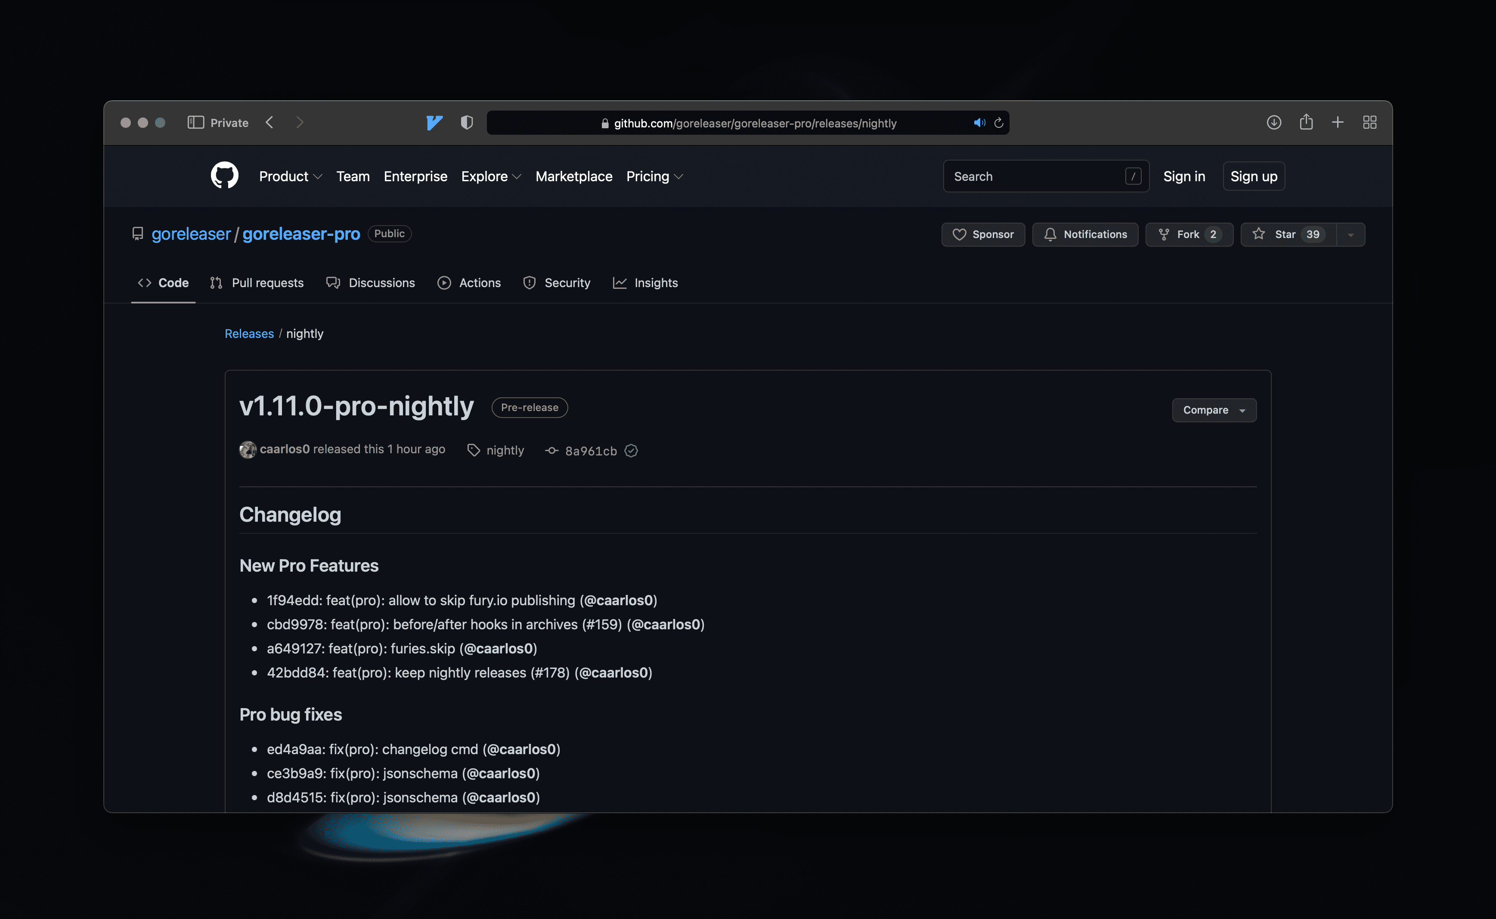Switch to the Insights tab
The image size is (1496, 919).
pos(645,283)
